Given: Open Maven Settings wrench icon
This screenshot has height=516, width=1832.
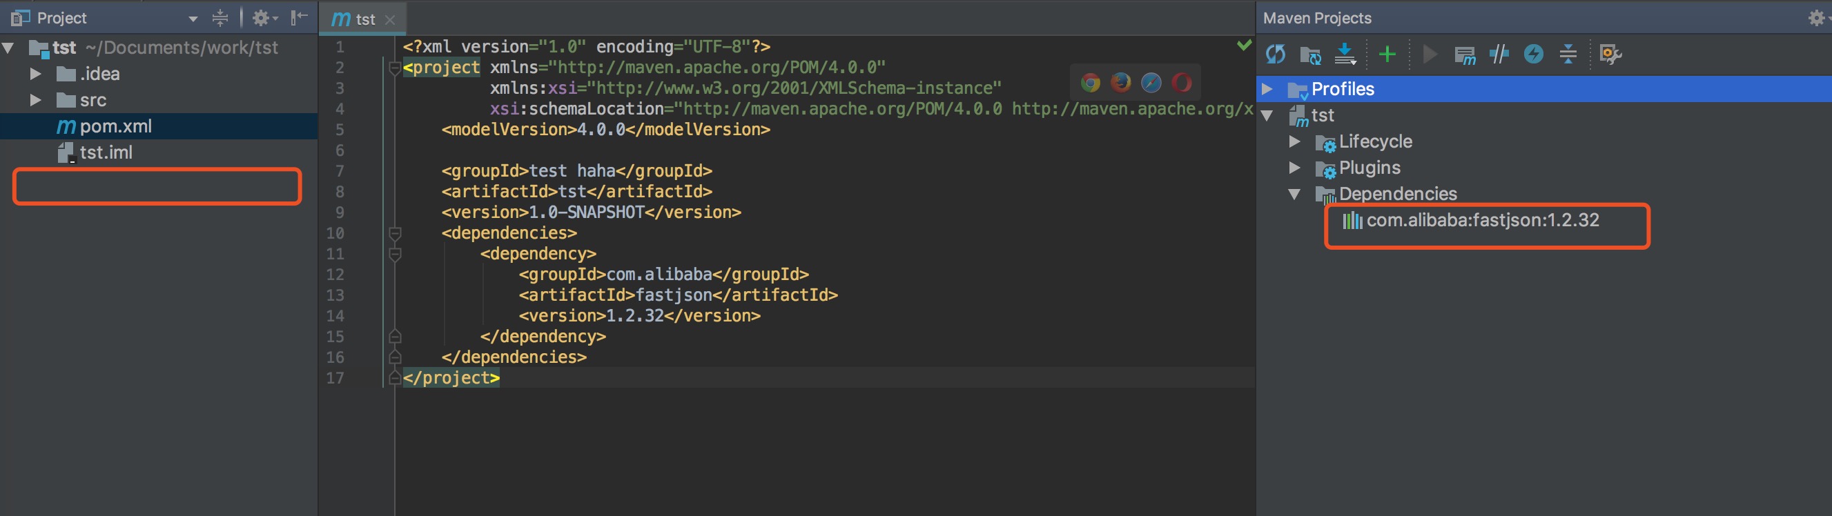Looking at the screenshot, I should tap(1610, 54).
